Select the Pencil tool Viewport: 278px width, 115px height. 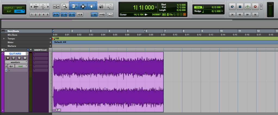[x=109, y=7]
